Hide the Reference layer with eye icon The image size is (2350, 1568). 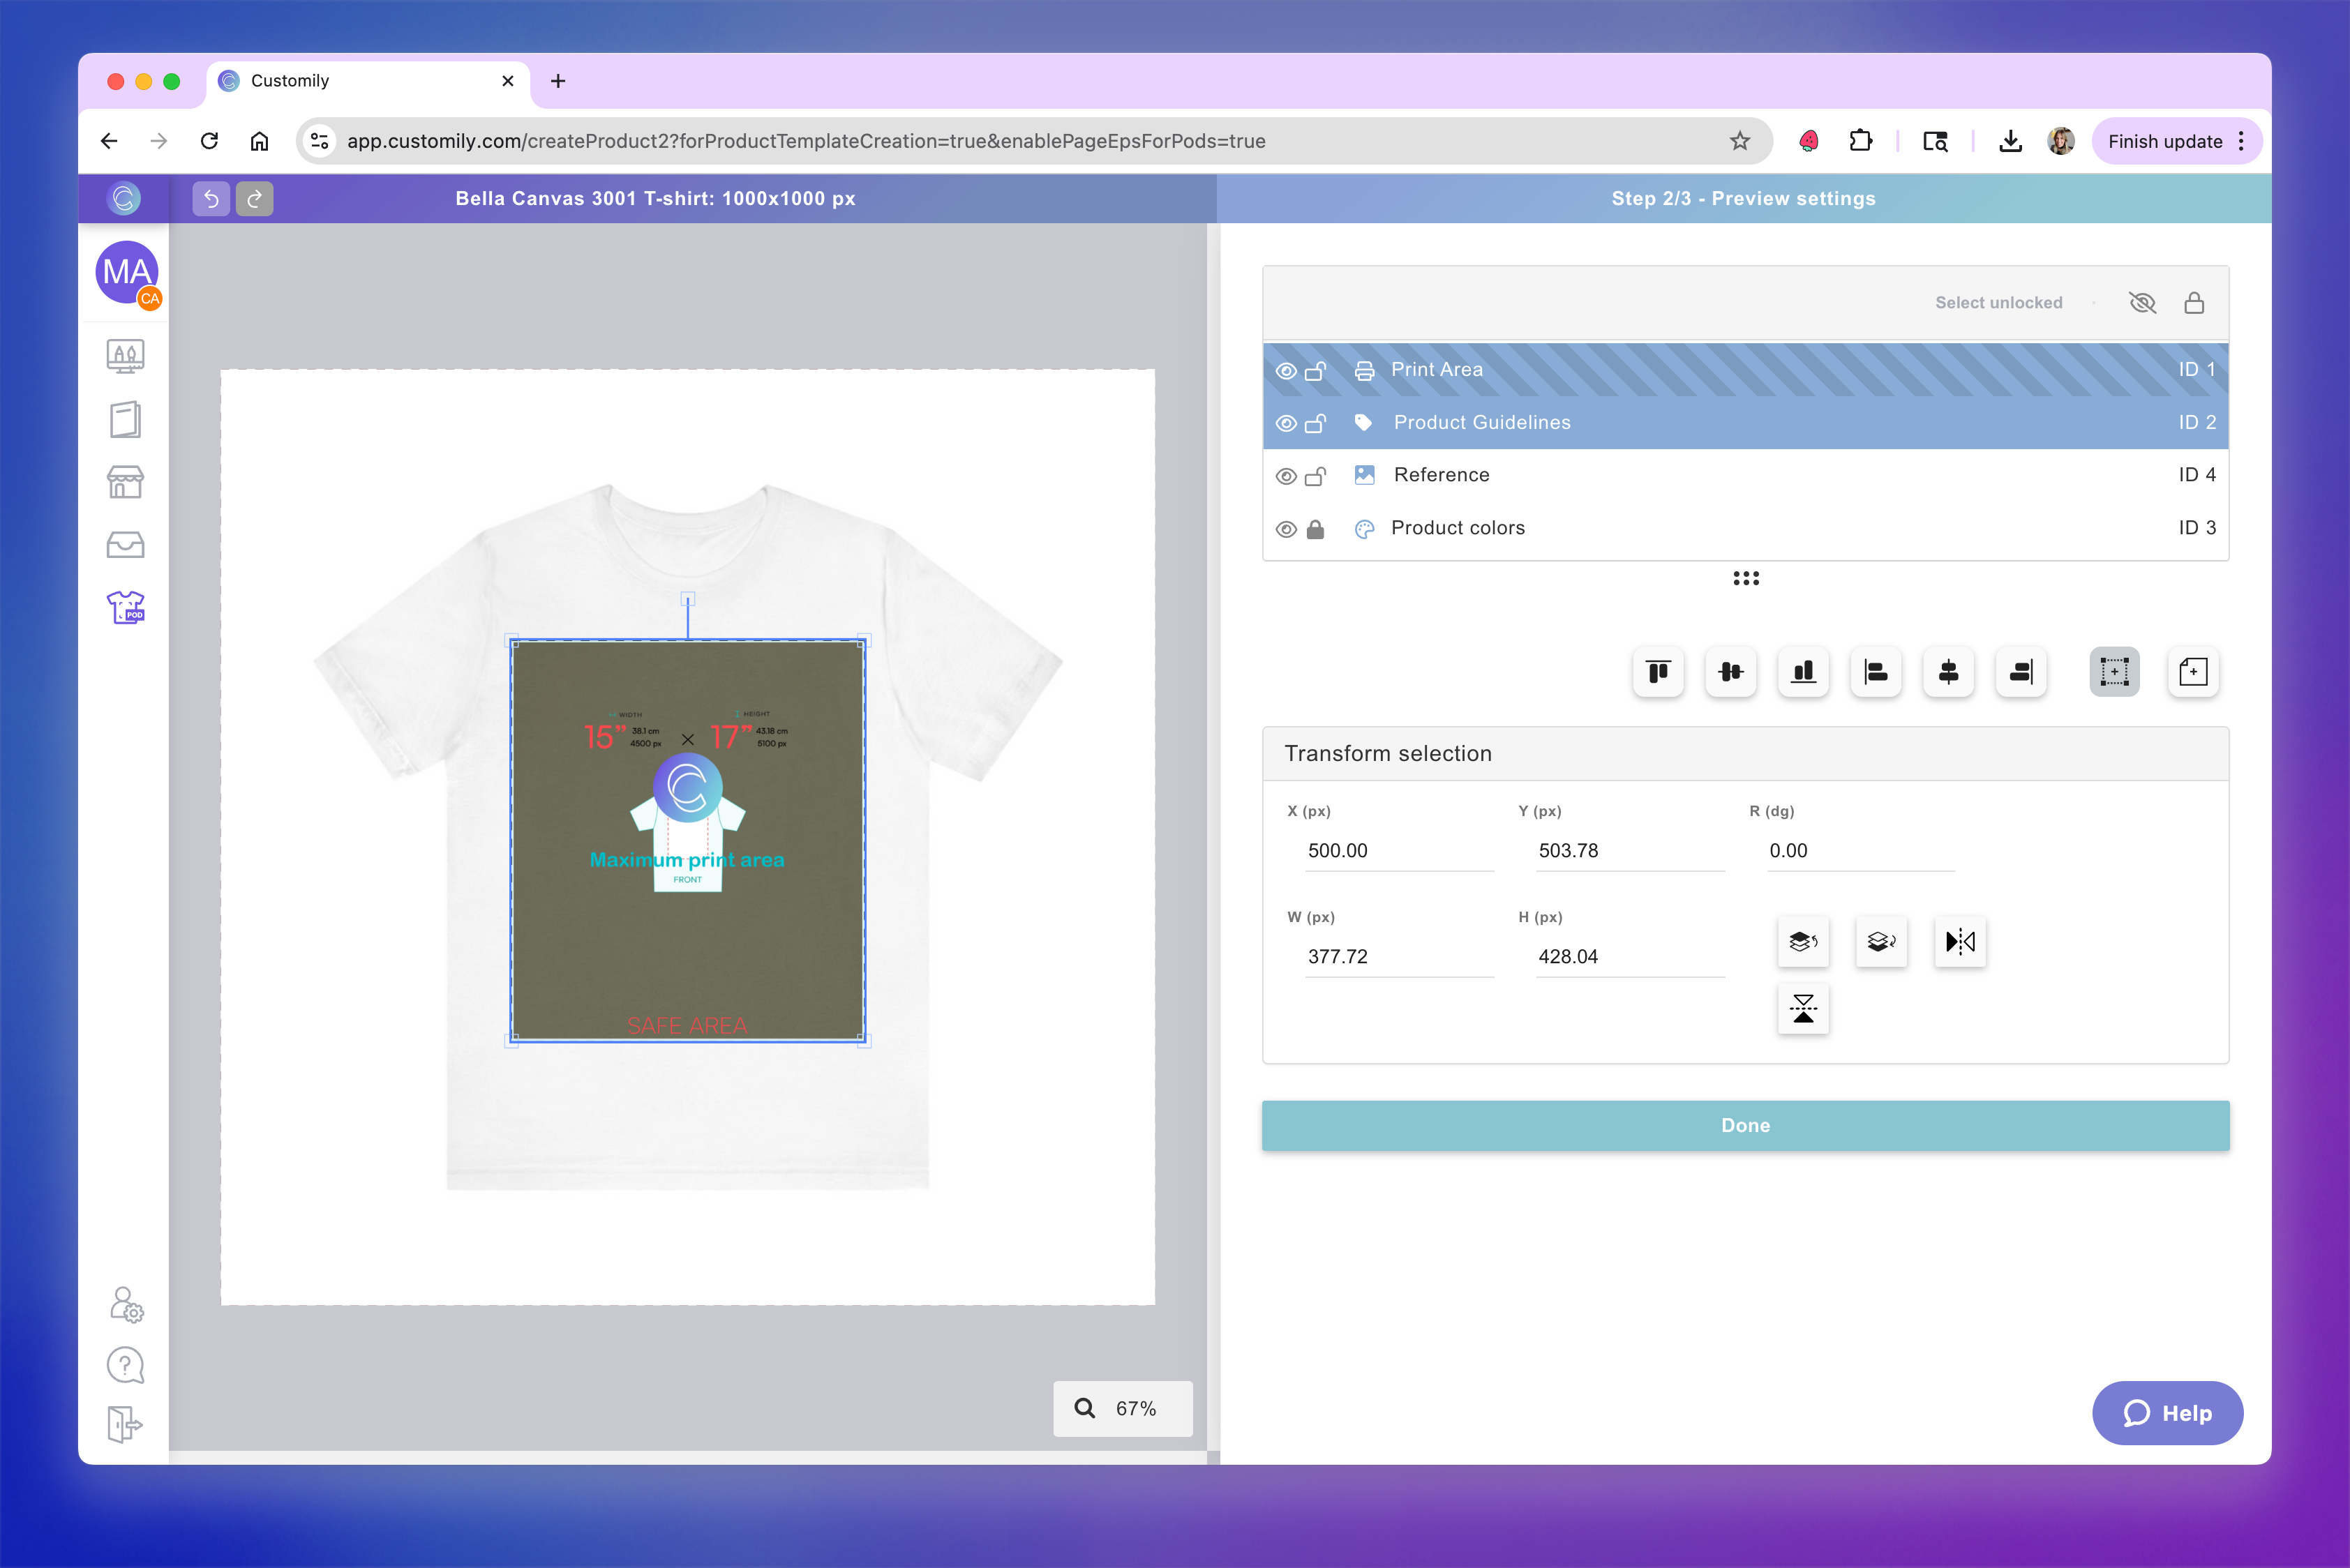pos(1287,476)
